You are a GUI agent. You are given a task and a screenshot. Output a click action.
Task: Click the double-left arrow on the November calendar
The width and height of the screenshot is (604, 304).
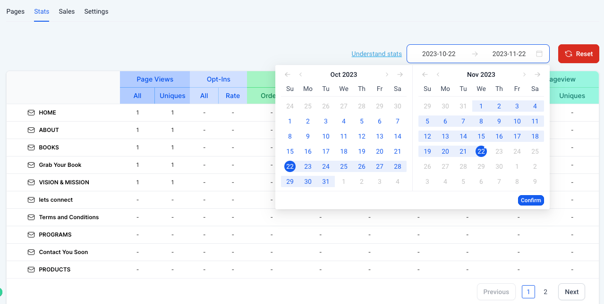(x=425, y=74)
